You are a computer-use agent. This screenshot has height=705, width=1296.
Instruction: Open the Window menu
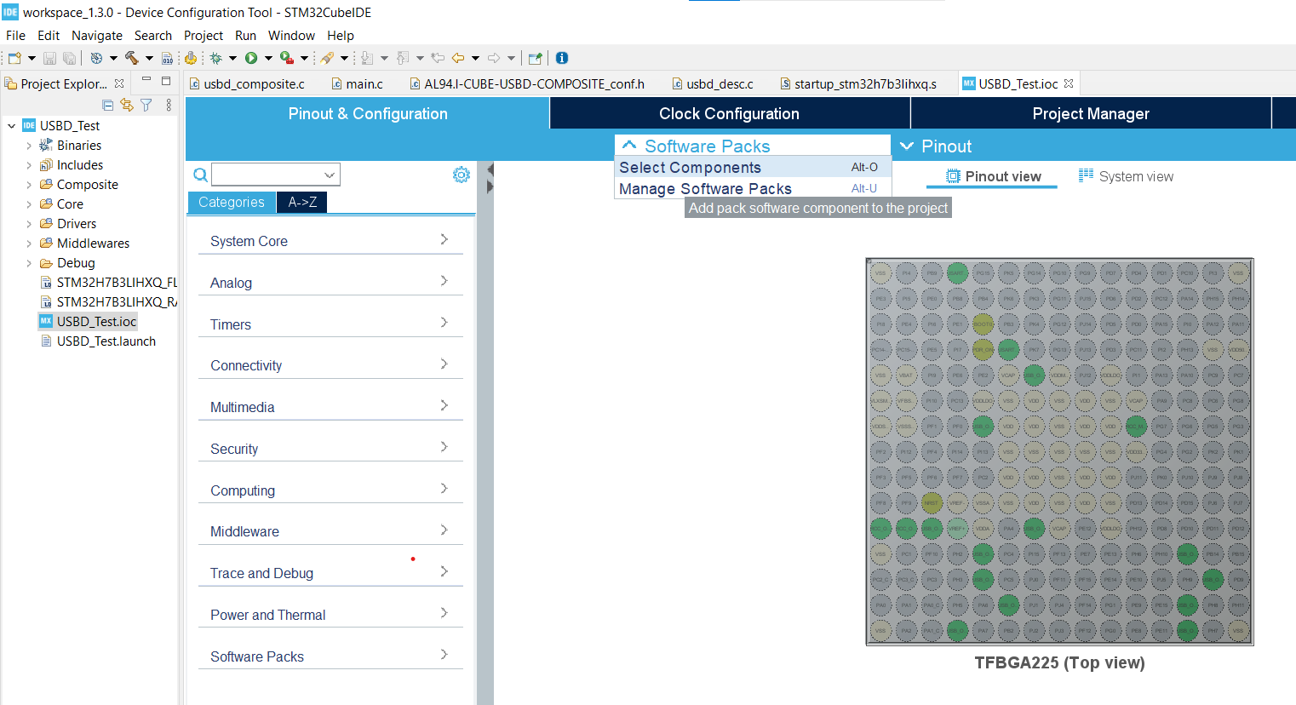click(x=291, y=36)
